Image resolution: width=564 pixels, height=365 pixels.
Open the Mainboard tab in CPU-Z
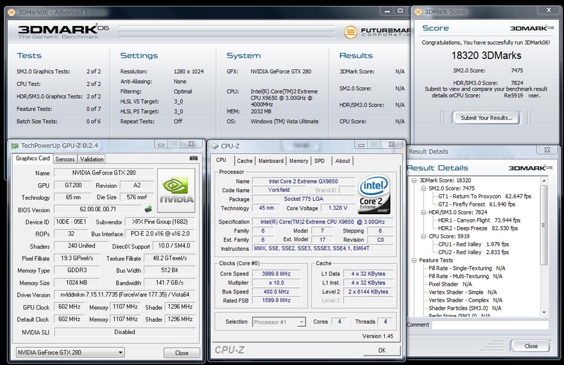click(271, 161)
